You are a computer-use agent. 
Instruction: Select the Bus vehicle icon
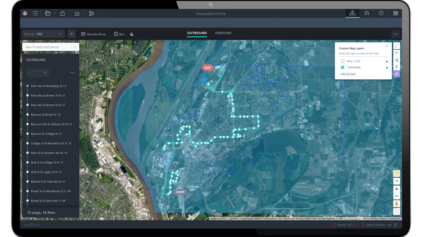[115, 34]
